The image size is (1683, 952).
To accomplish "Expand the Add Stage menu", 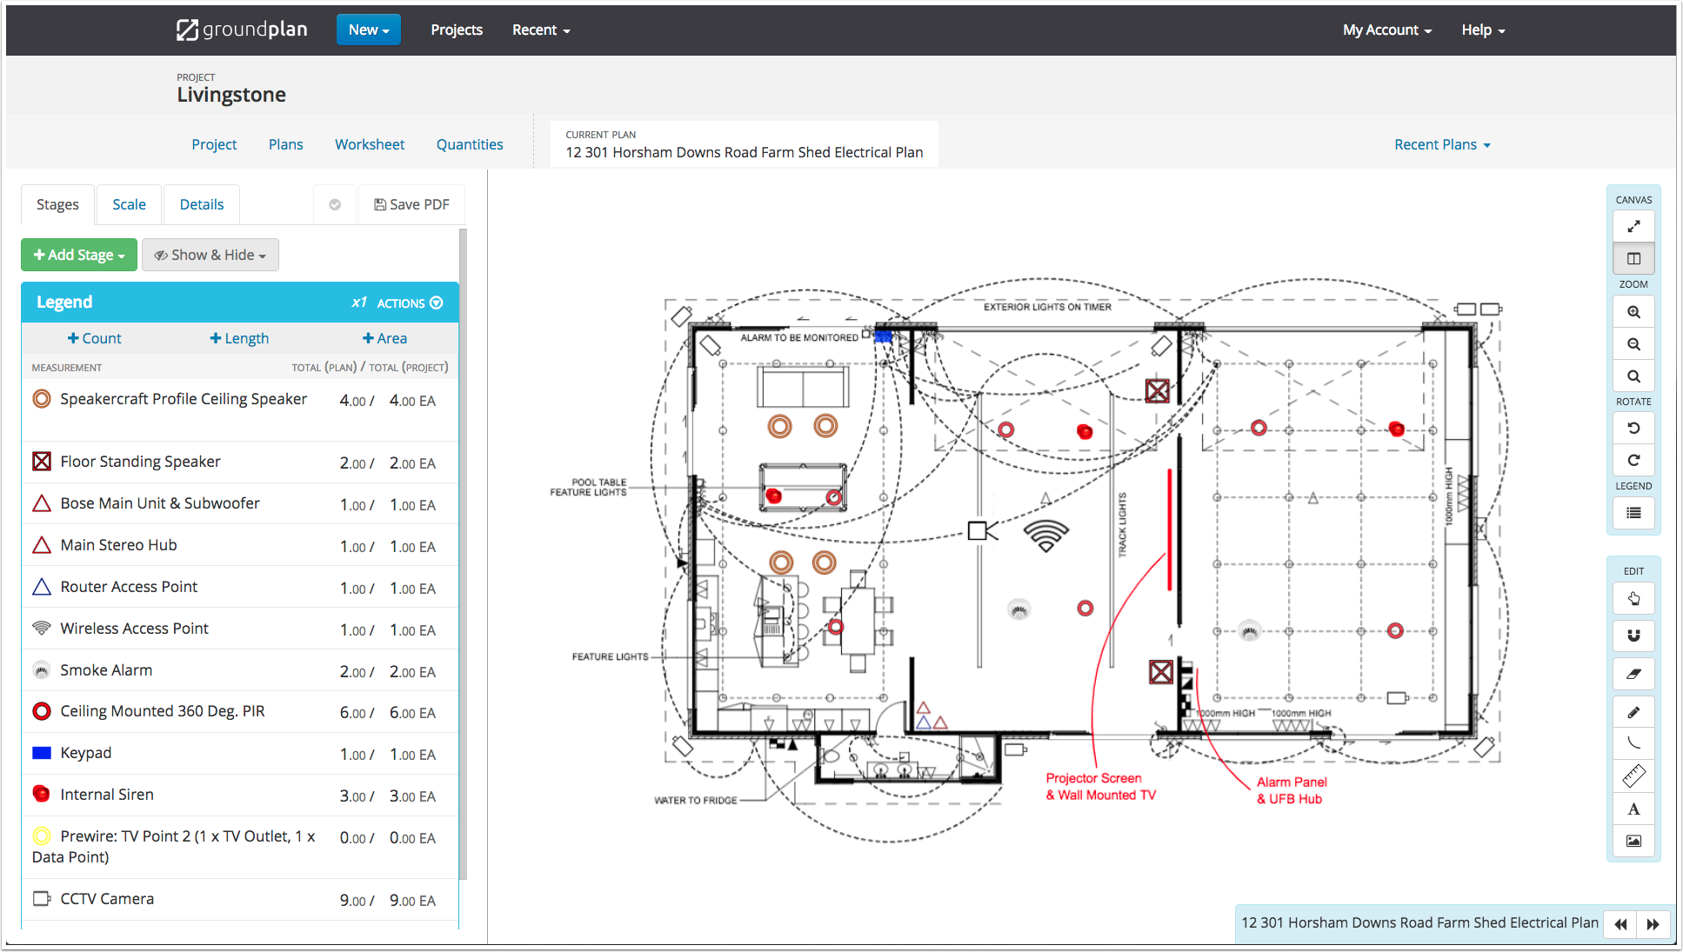I will click(78, 255).
